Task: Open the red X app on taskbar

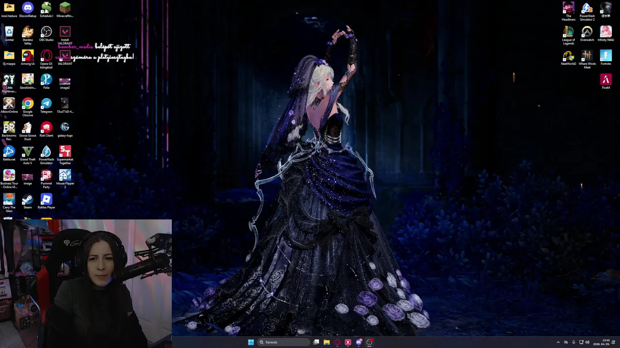Action: click(348, 342)
